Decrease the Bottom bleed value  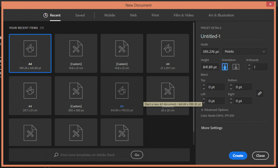(231, 89)
